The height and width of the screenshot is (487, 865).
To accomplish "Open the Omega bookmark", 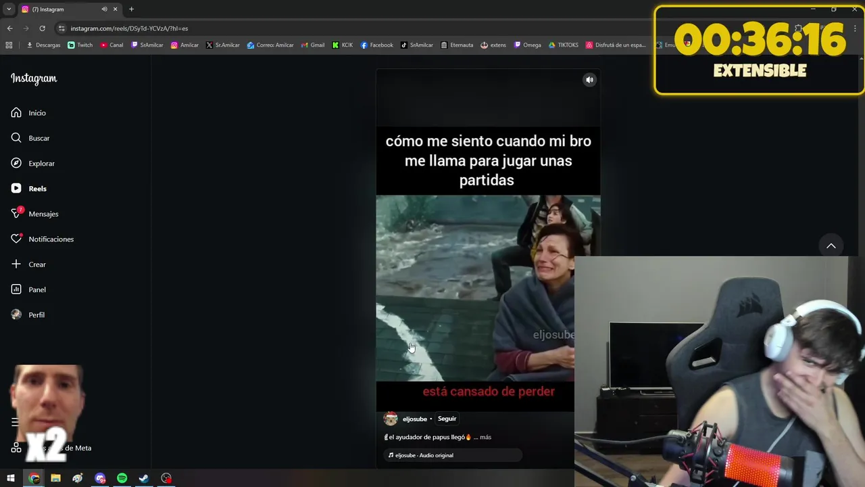I will (527, 45).
